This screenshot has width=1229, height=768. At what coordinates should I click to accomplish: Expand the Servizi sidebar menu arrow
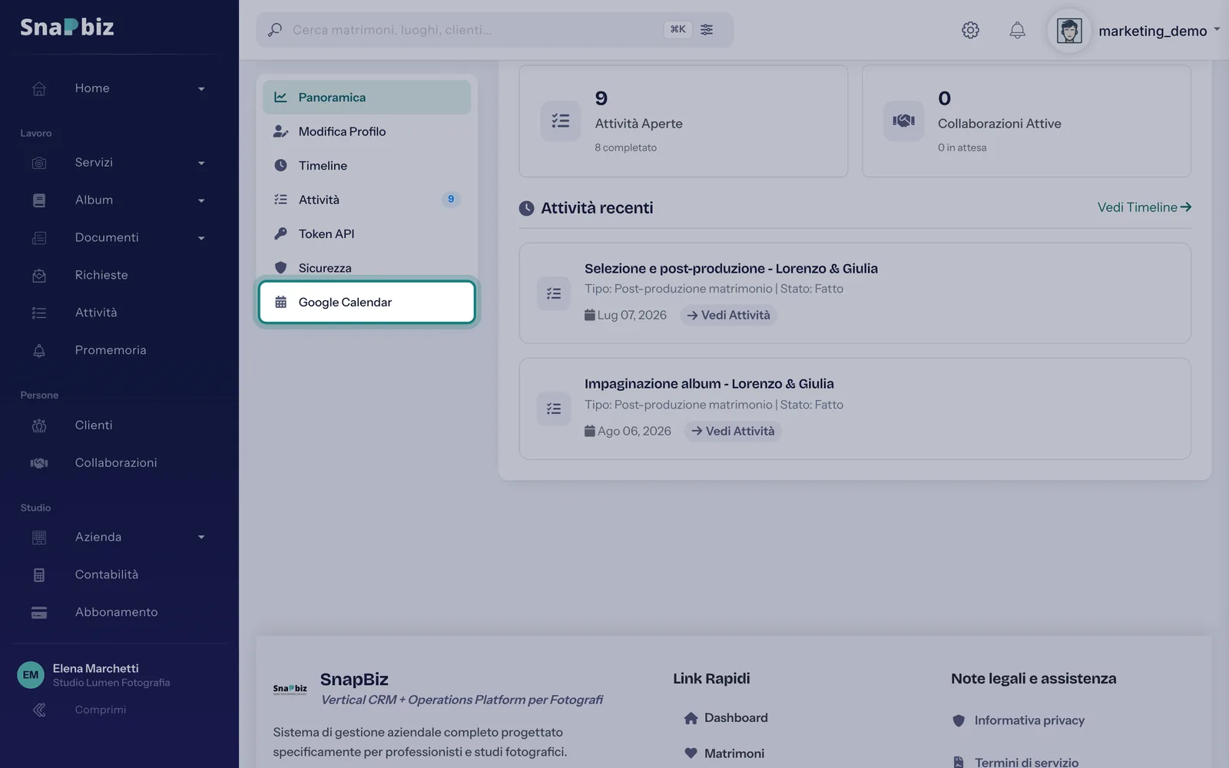tap(201, 164)
